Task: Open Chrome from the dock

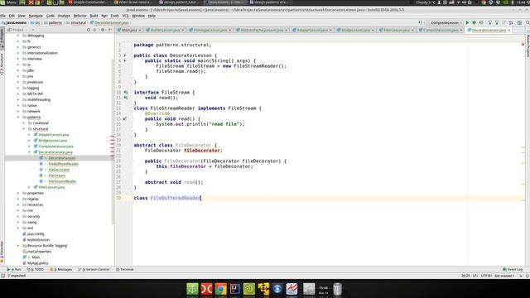Action: pos(221,289)
